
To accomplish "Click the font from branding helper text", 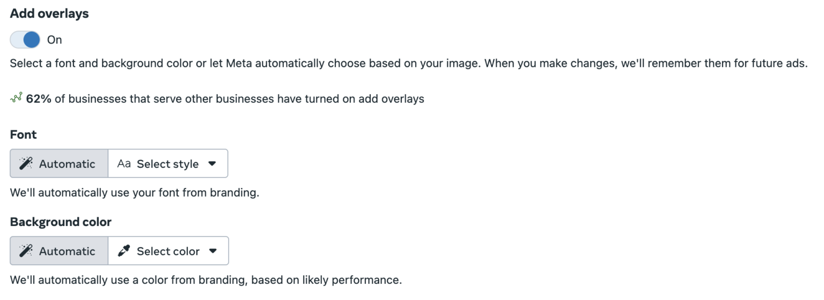I will point(135,192).
